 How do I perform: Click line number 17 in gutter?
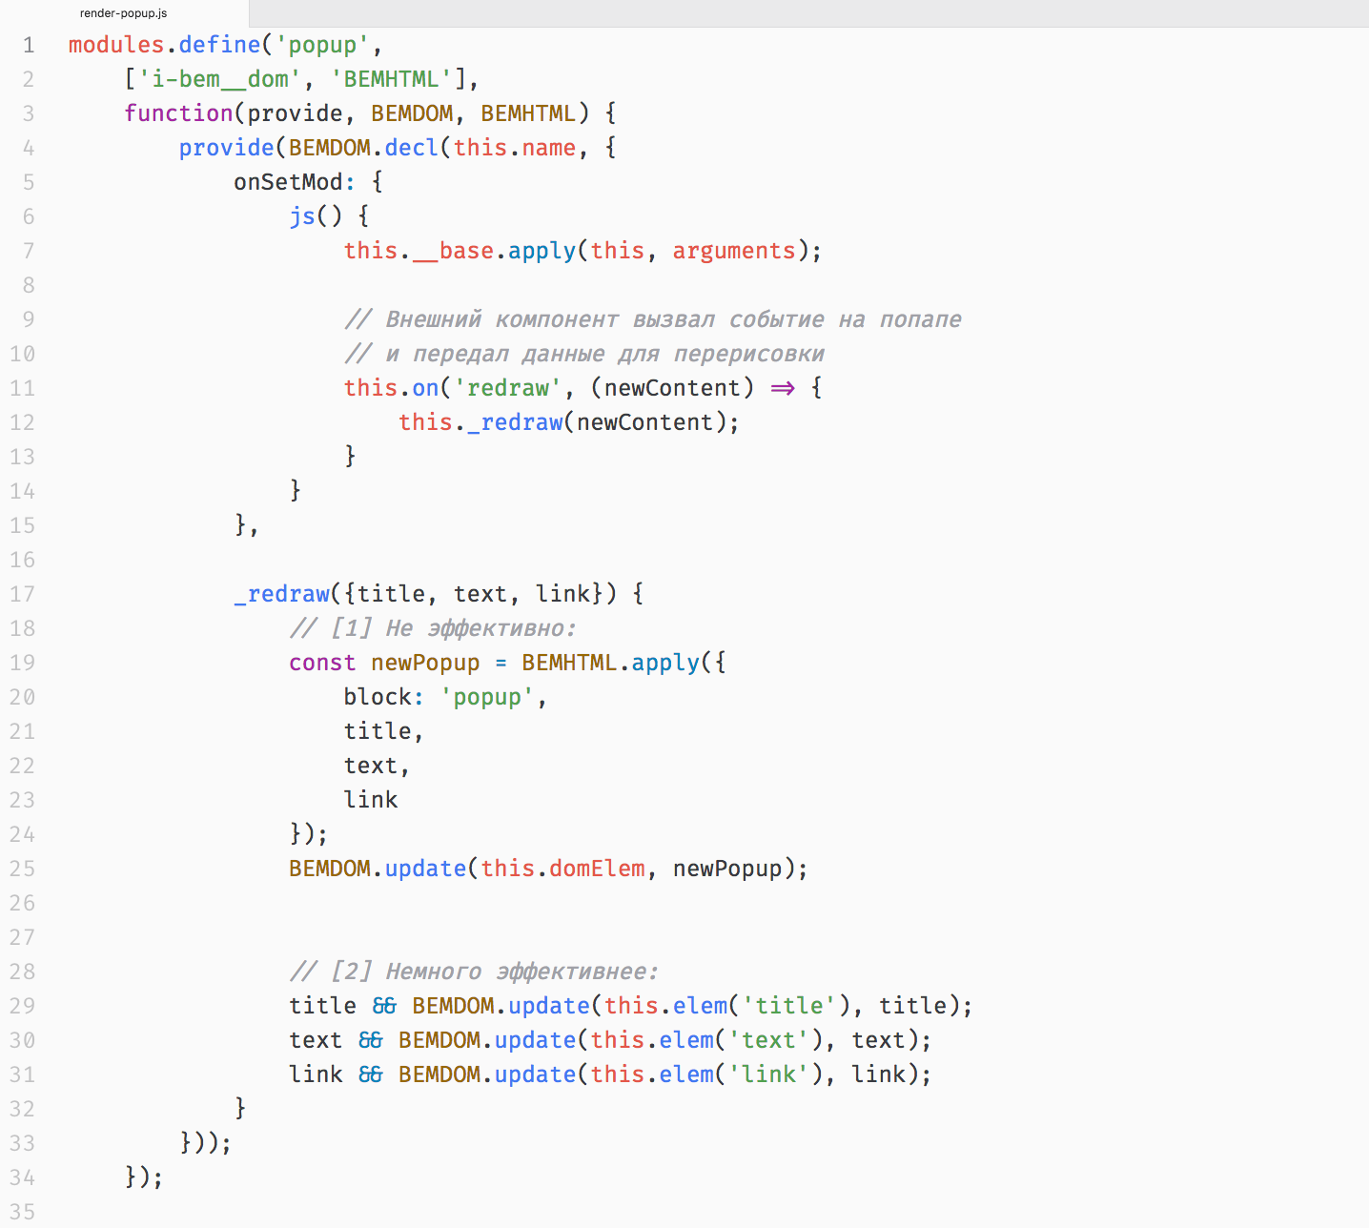click(x=22, y=594)
